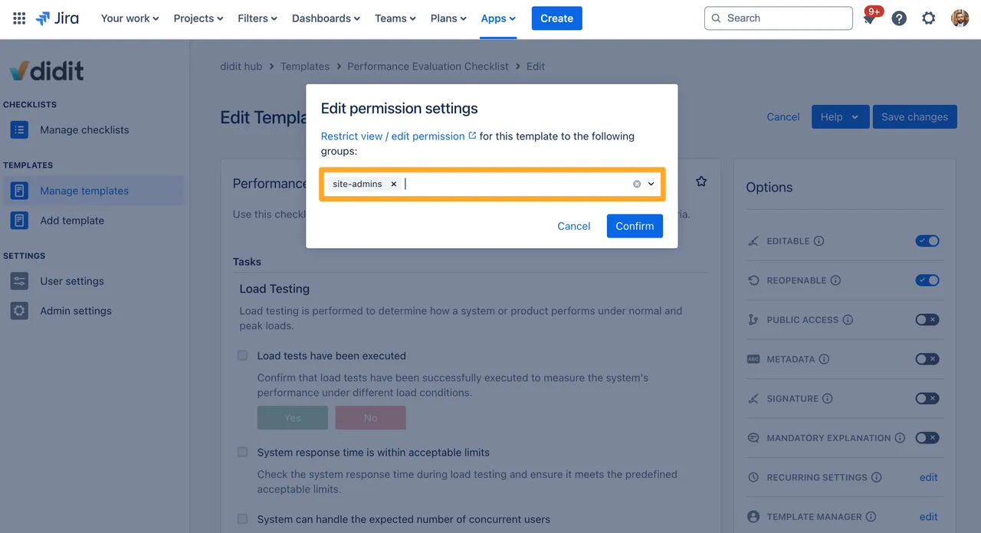Confirm the permission settings

point(635,226)
